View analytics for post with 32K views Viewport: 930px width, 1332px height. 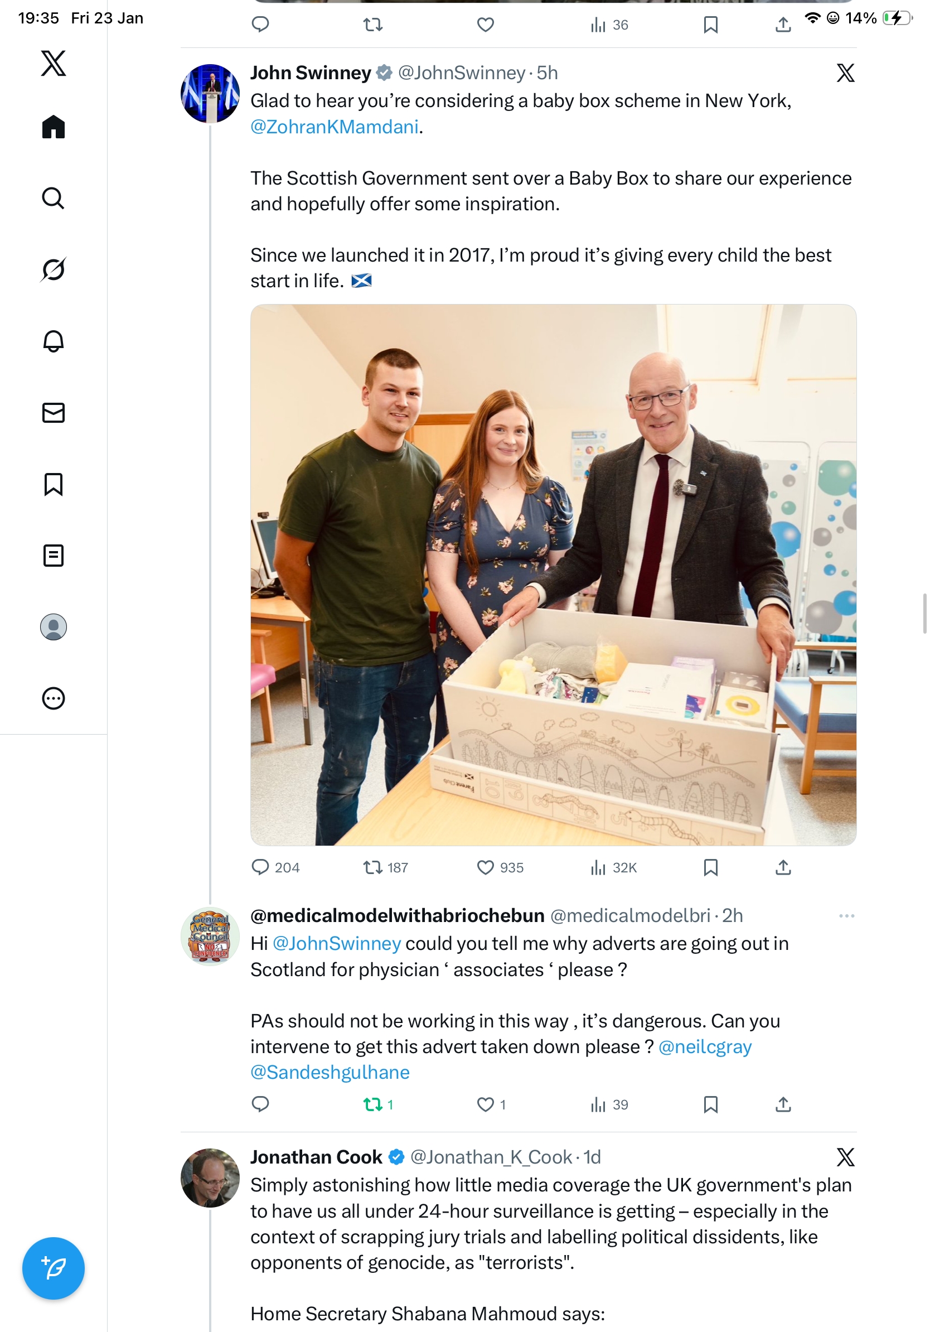click(x=613, y=867)
